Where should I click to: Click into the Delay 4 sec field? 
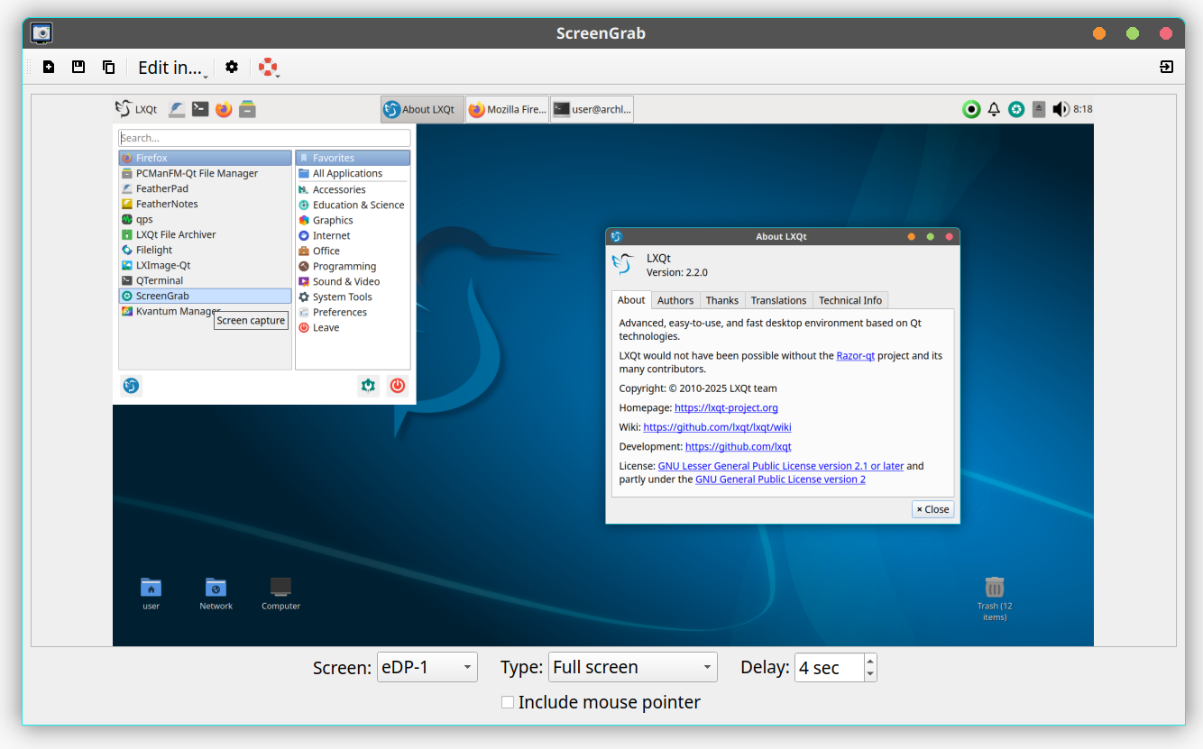click(x=829, y=667)
